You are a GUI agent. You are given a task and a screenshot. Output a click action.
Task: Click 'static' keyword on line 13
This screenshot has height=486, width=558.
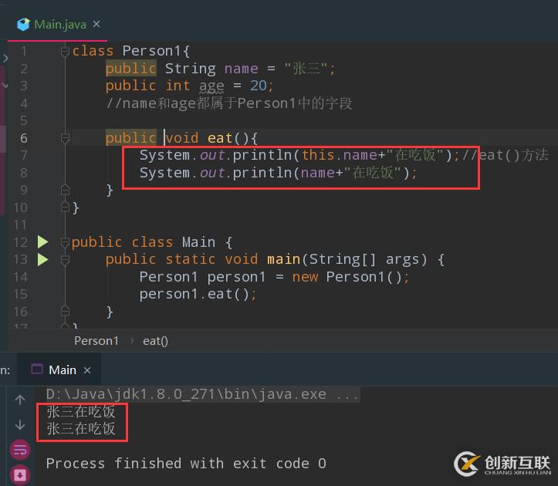pos(190,259)
